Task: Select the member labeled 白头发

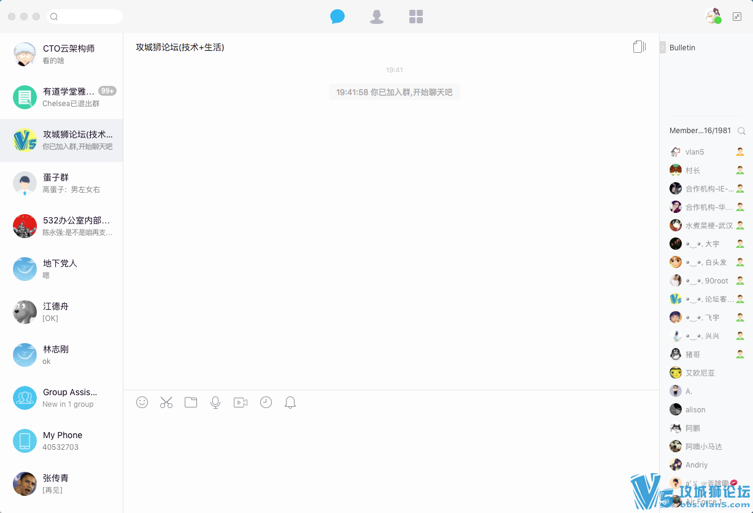Action: [706, 262]
